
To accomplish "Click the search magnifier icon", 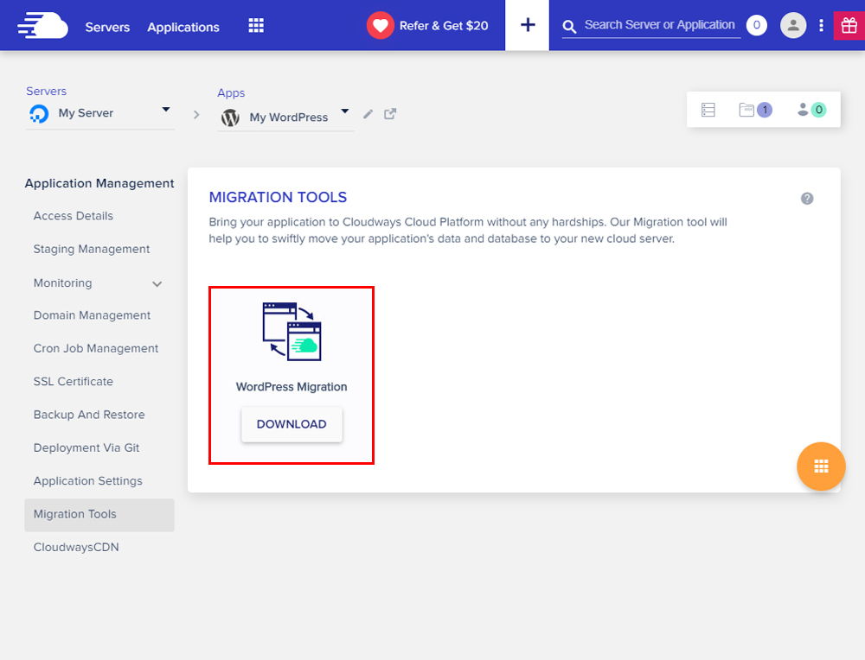I will (569, 27).
